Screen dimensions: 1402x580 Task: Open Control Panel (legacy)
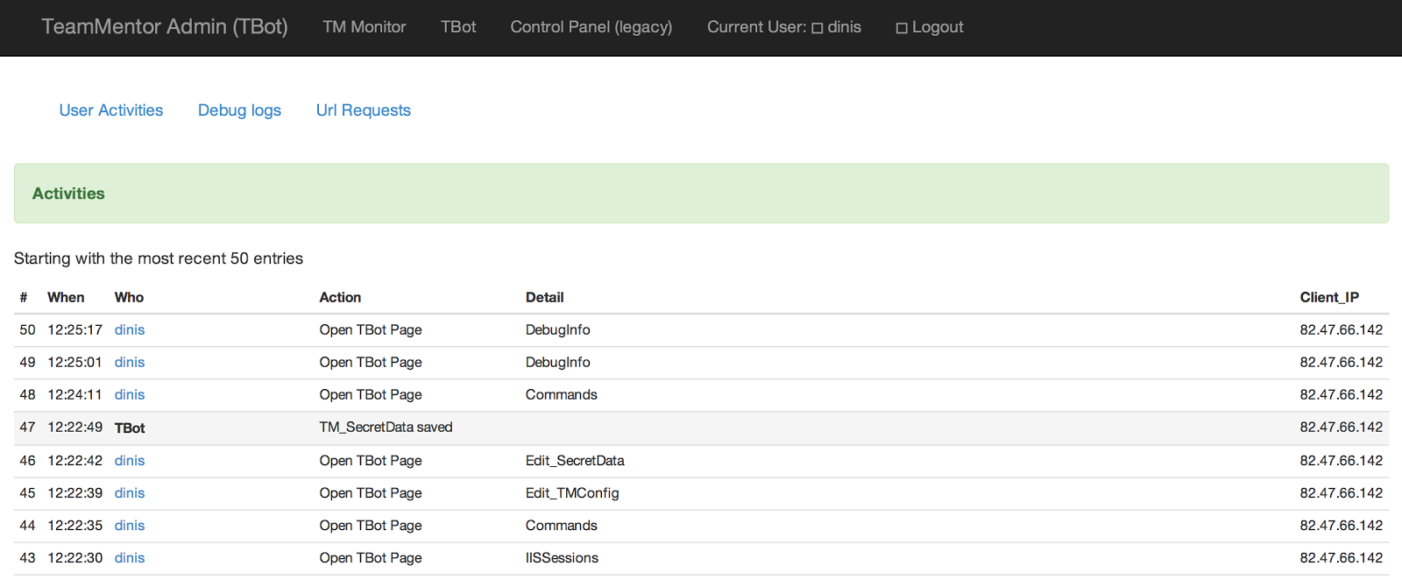pyautogui.click(x=591, y=27)
